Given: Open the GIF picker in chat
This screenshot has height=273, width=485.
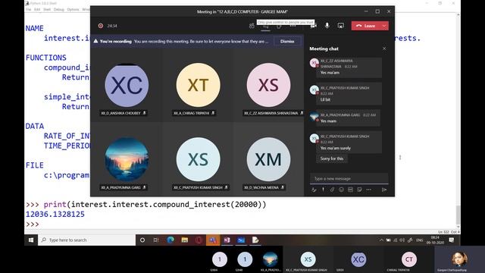Looking at the screenshot, I should [350, 190].
